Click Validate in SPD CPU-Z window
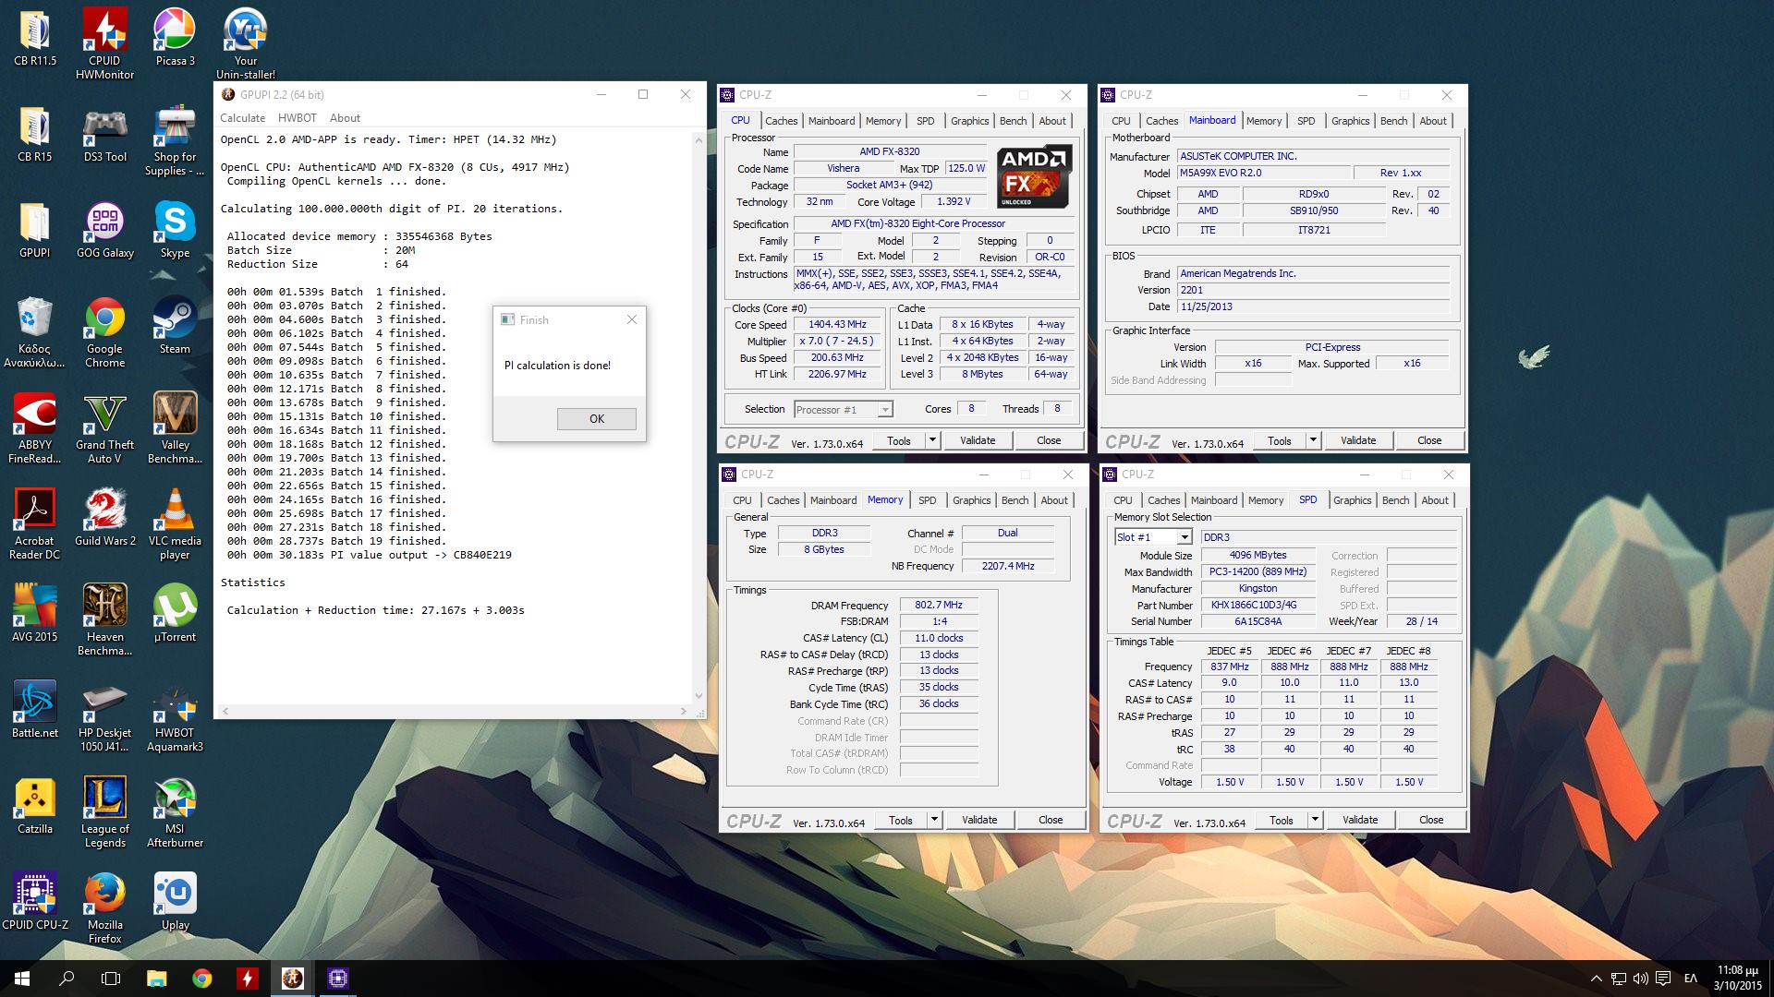The width and height of the screenshot is (1774, 997). pos(1360,820)
